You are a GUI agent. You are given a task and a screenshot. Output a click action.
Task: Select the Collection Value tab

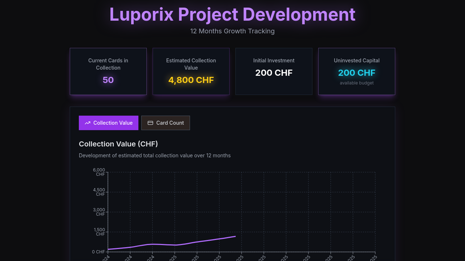pyautogui.click(x=109, y=123)
